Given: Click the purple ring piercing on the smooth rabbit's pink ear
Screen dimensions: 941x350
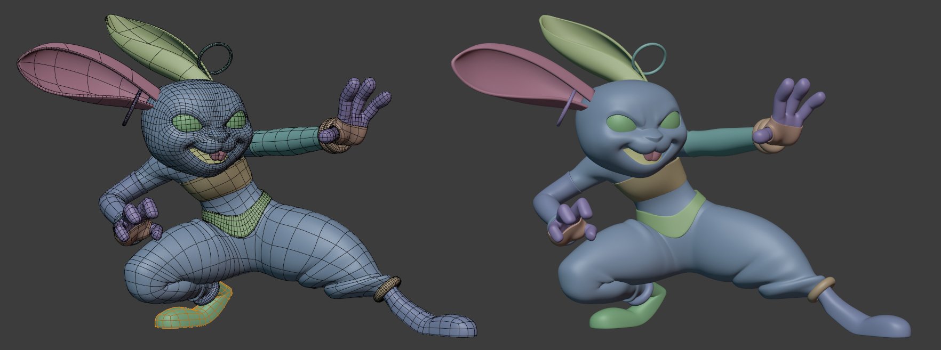Looking at the screenshot, I should [567, 107].
